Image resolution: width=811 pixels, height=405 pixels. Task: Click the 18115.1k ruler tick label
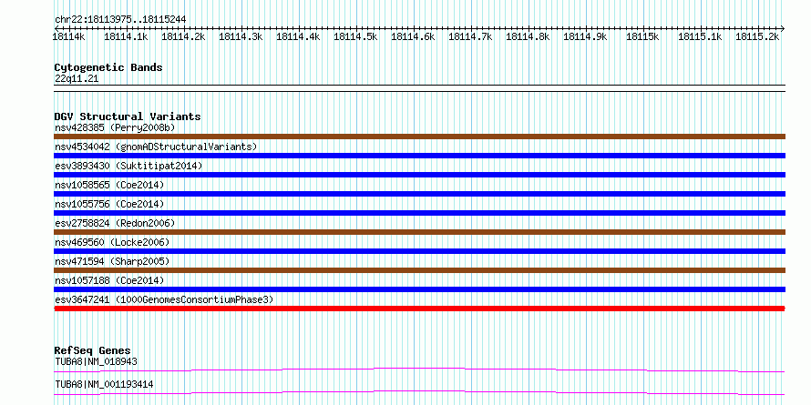(700, 36)
